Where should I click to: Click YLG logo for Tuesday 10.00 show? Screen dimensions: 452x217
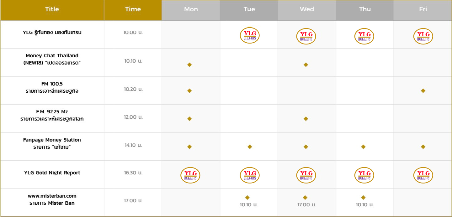[x=250, y=36]
